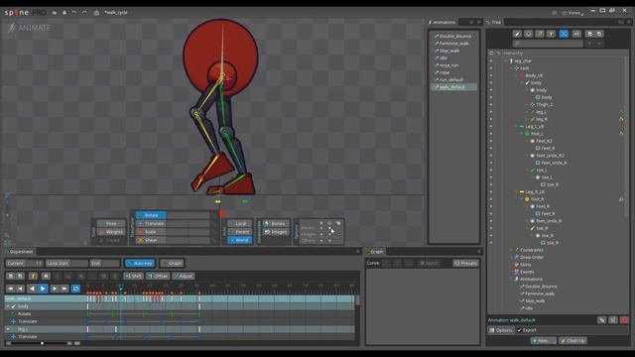
Task: Collapse the Leg_R_LR node in tree
Action: coord(516,192)
